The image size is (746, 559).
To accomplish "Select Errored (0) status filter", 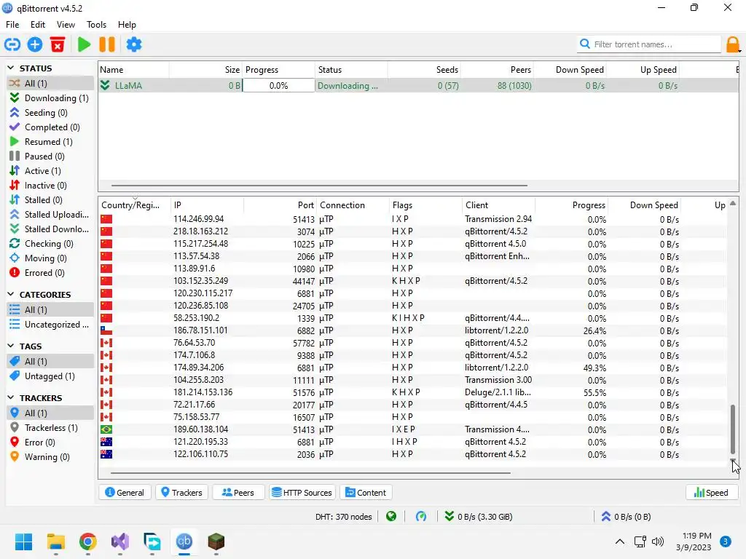I will pyautogui.click(x=50, y=273).
